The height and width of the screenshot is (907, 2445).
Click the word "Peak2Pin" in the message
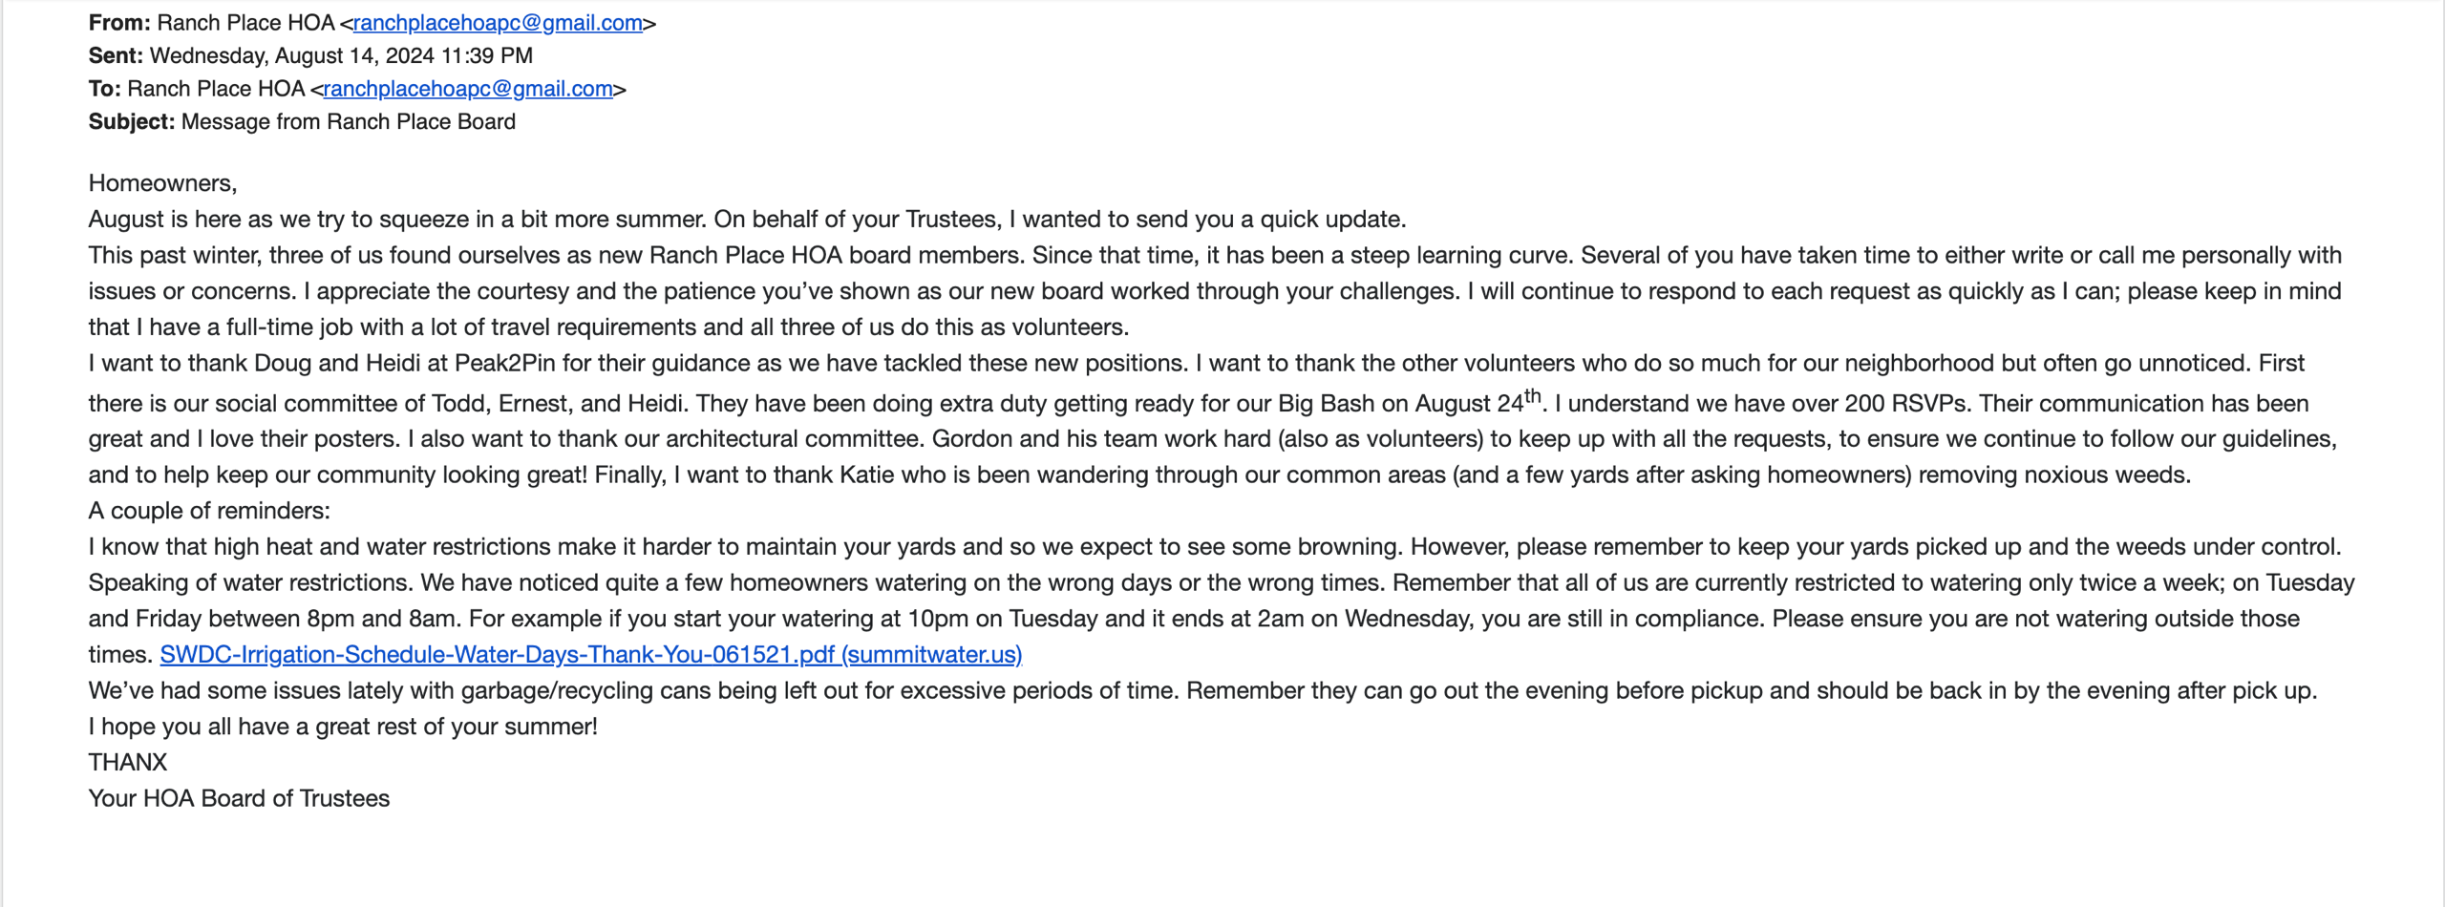click(x=504, y=364)
